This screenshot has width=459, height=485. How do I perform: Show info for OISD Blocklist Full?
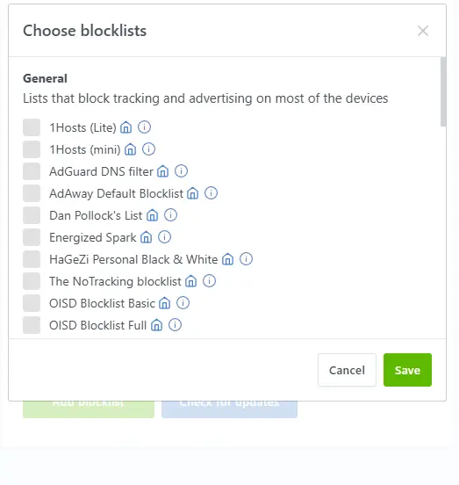(175, 325)
